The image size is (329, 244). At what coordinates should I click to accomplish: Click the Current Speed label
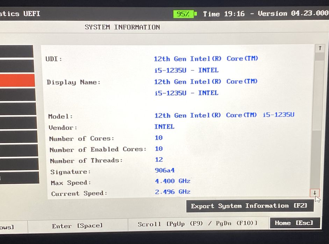(x=79, y=193)
